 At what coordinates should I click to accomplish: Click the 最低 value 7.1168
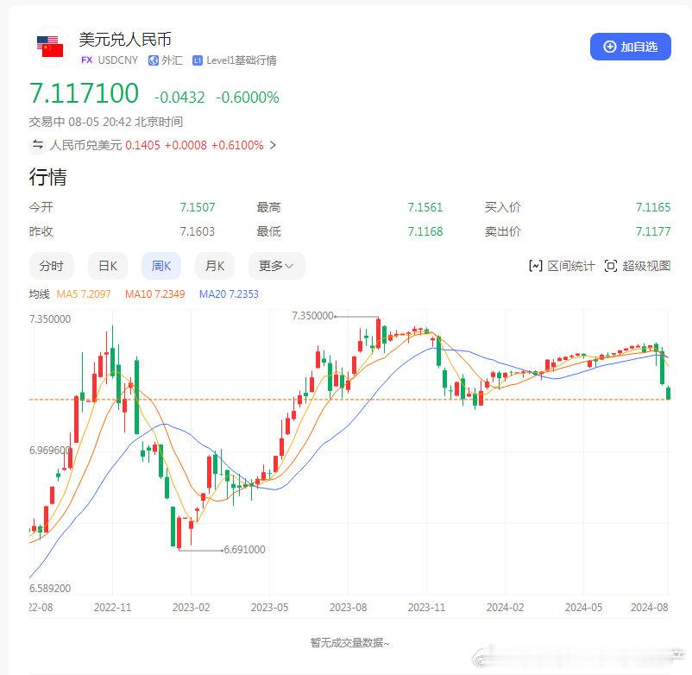pos(425,231)
